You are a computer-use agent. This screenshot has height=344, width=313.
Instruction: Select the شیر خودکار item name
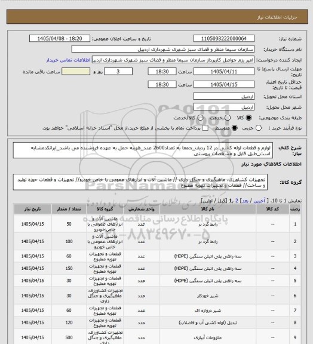(208, 296)
